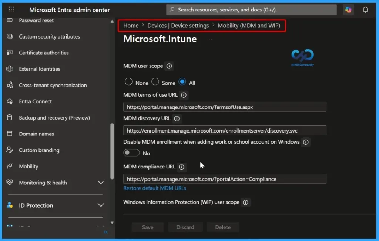This screenshot has width=379, height=241.
Task: Click the Domain names icon
Action: [x=10, y=134]
